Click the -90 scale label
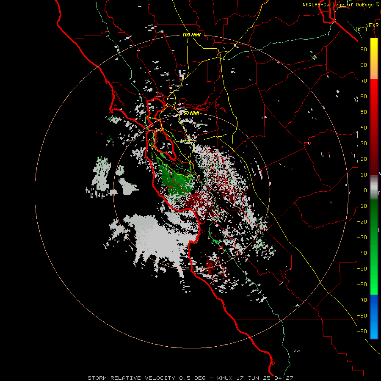This screenshot has height=381, width=381. point(362,331)
